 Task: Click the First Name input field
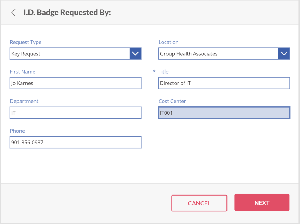coord(75,83)
